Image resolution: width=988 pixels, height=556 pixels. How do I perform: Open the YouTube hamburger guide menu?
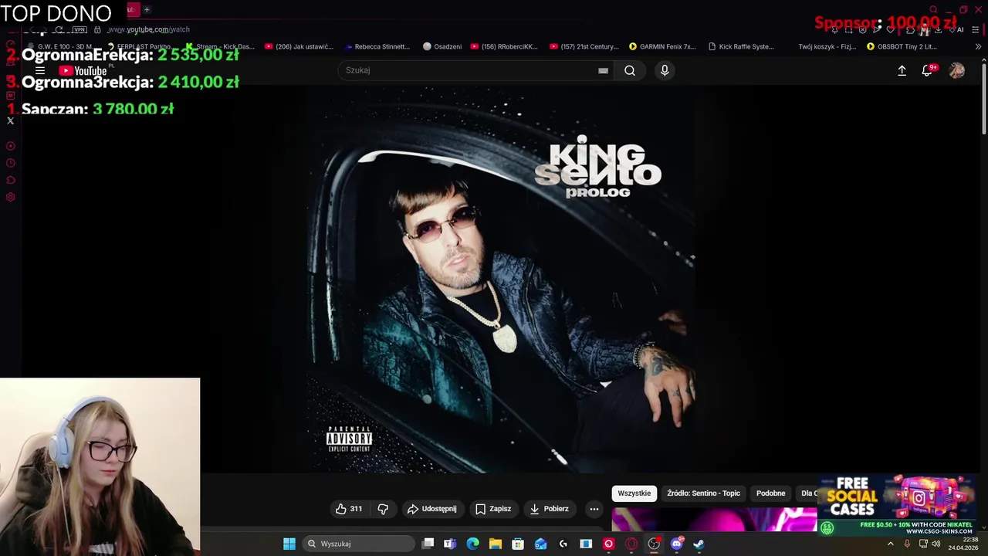[x=40, y=70]
